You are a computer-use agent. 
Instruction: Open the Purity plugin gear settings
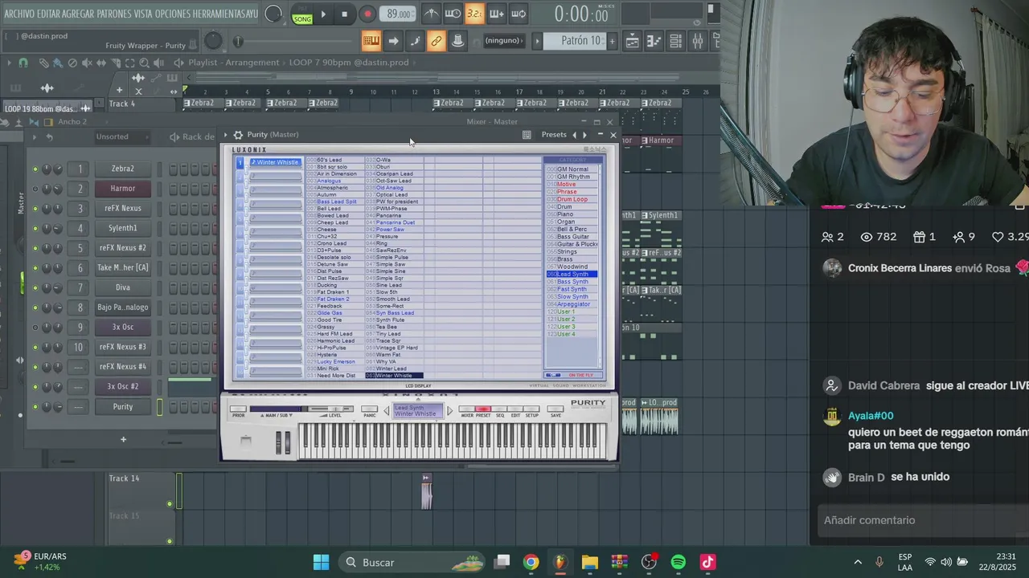point(238,135)
